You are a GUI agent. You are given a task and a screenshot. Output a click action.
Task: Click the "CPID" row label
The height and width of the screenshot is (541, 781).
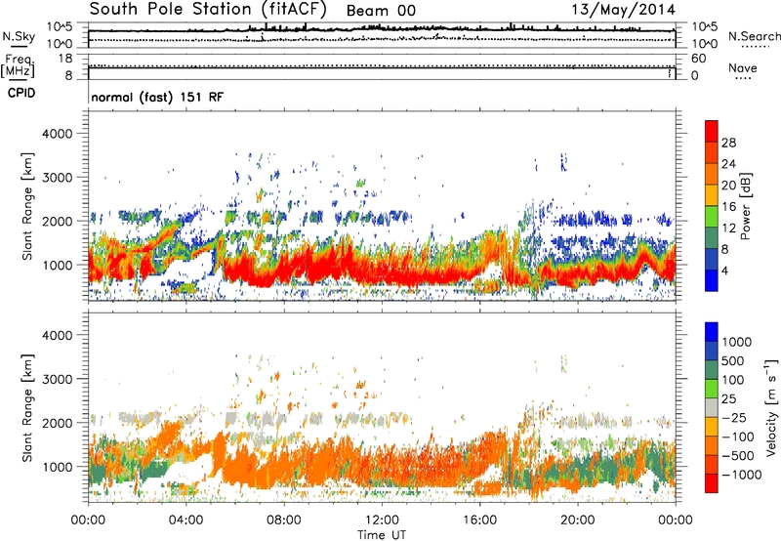point(21,93)
